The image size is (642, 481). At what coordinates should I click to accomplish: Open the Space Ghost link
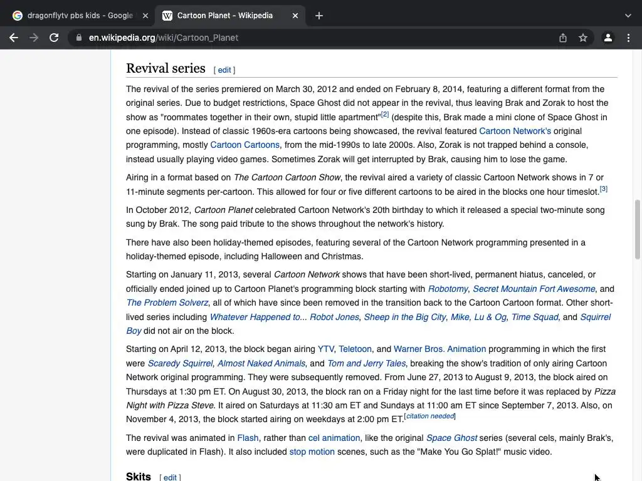(x=451, y=438)
